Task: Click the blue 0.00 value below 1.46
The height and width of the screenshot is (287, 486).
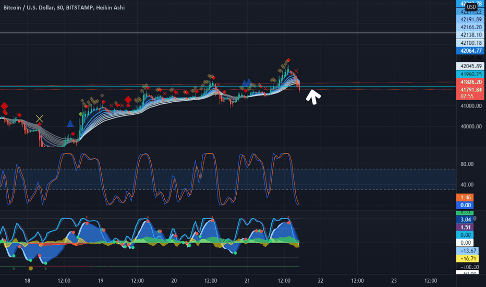Action: point(465,205)
